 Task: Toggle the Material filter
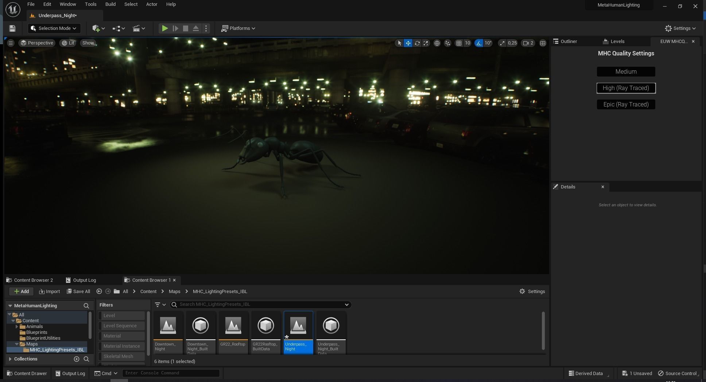pyautogui.click(x=122, y=336)
